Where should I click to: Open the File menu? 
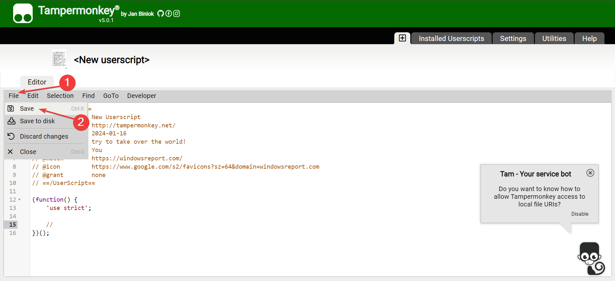click(x=13, y=96)
